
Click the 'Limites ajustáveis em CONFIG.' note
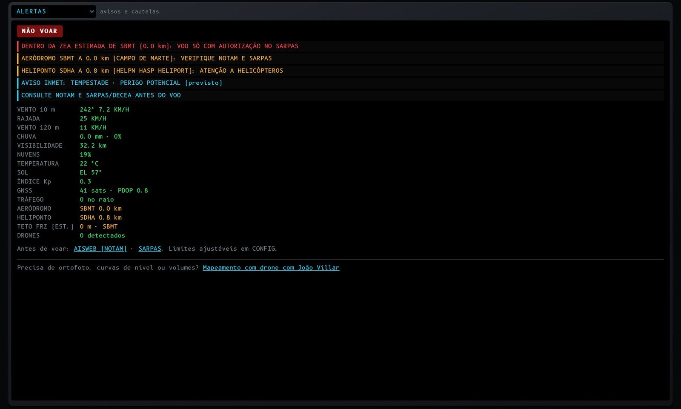click(223, 249)
